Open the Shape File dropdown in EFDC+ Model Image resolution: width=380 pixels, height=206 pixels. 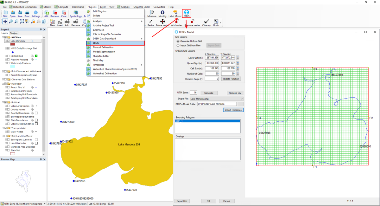click(241, 99)
